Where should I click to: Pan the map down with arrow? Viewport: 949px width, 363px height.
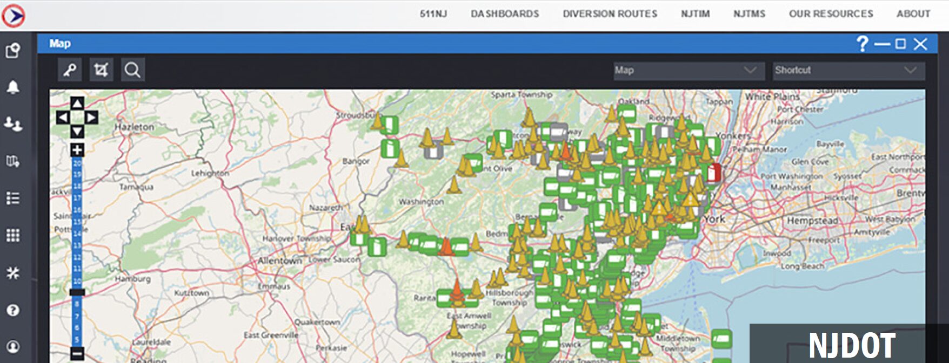[x=77, y=131]
